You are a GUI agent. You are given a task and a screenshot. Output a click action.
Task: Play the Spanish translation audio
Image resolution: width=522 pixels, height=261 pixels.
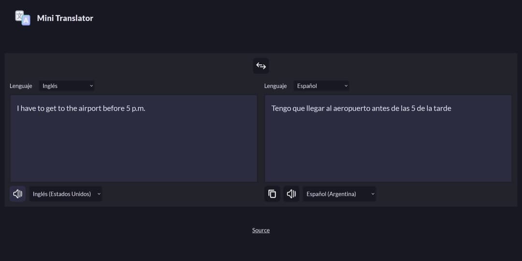(x=291, y=194)
